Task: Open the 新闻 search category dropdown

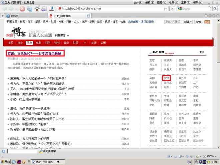Action: [x=188, y=22]
